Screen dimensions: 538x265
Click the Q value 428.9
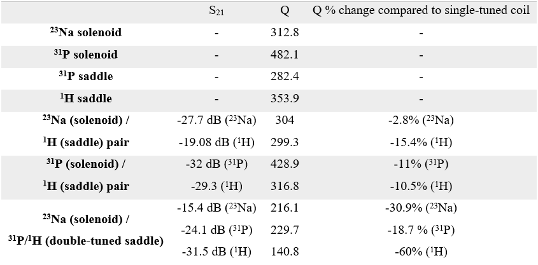point(285,164)
